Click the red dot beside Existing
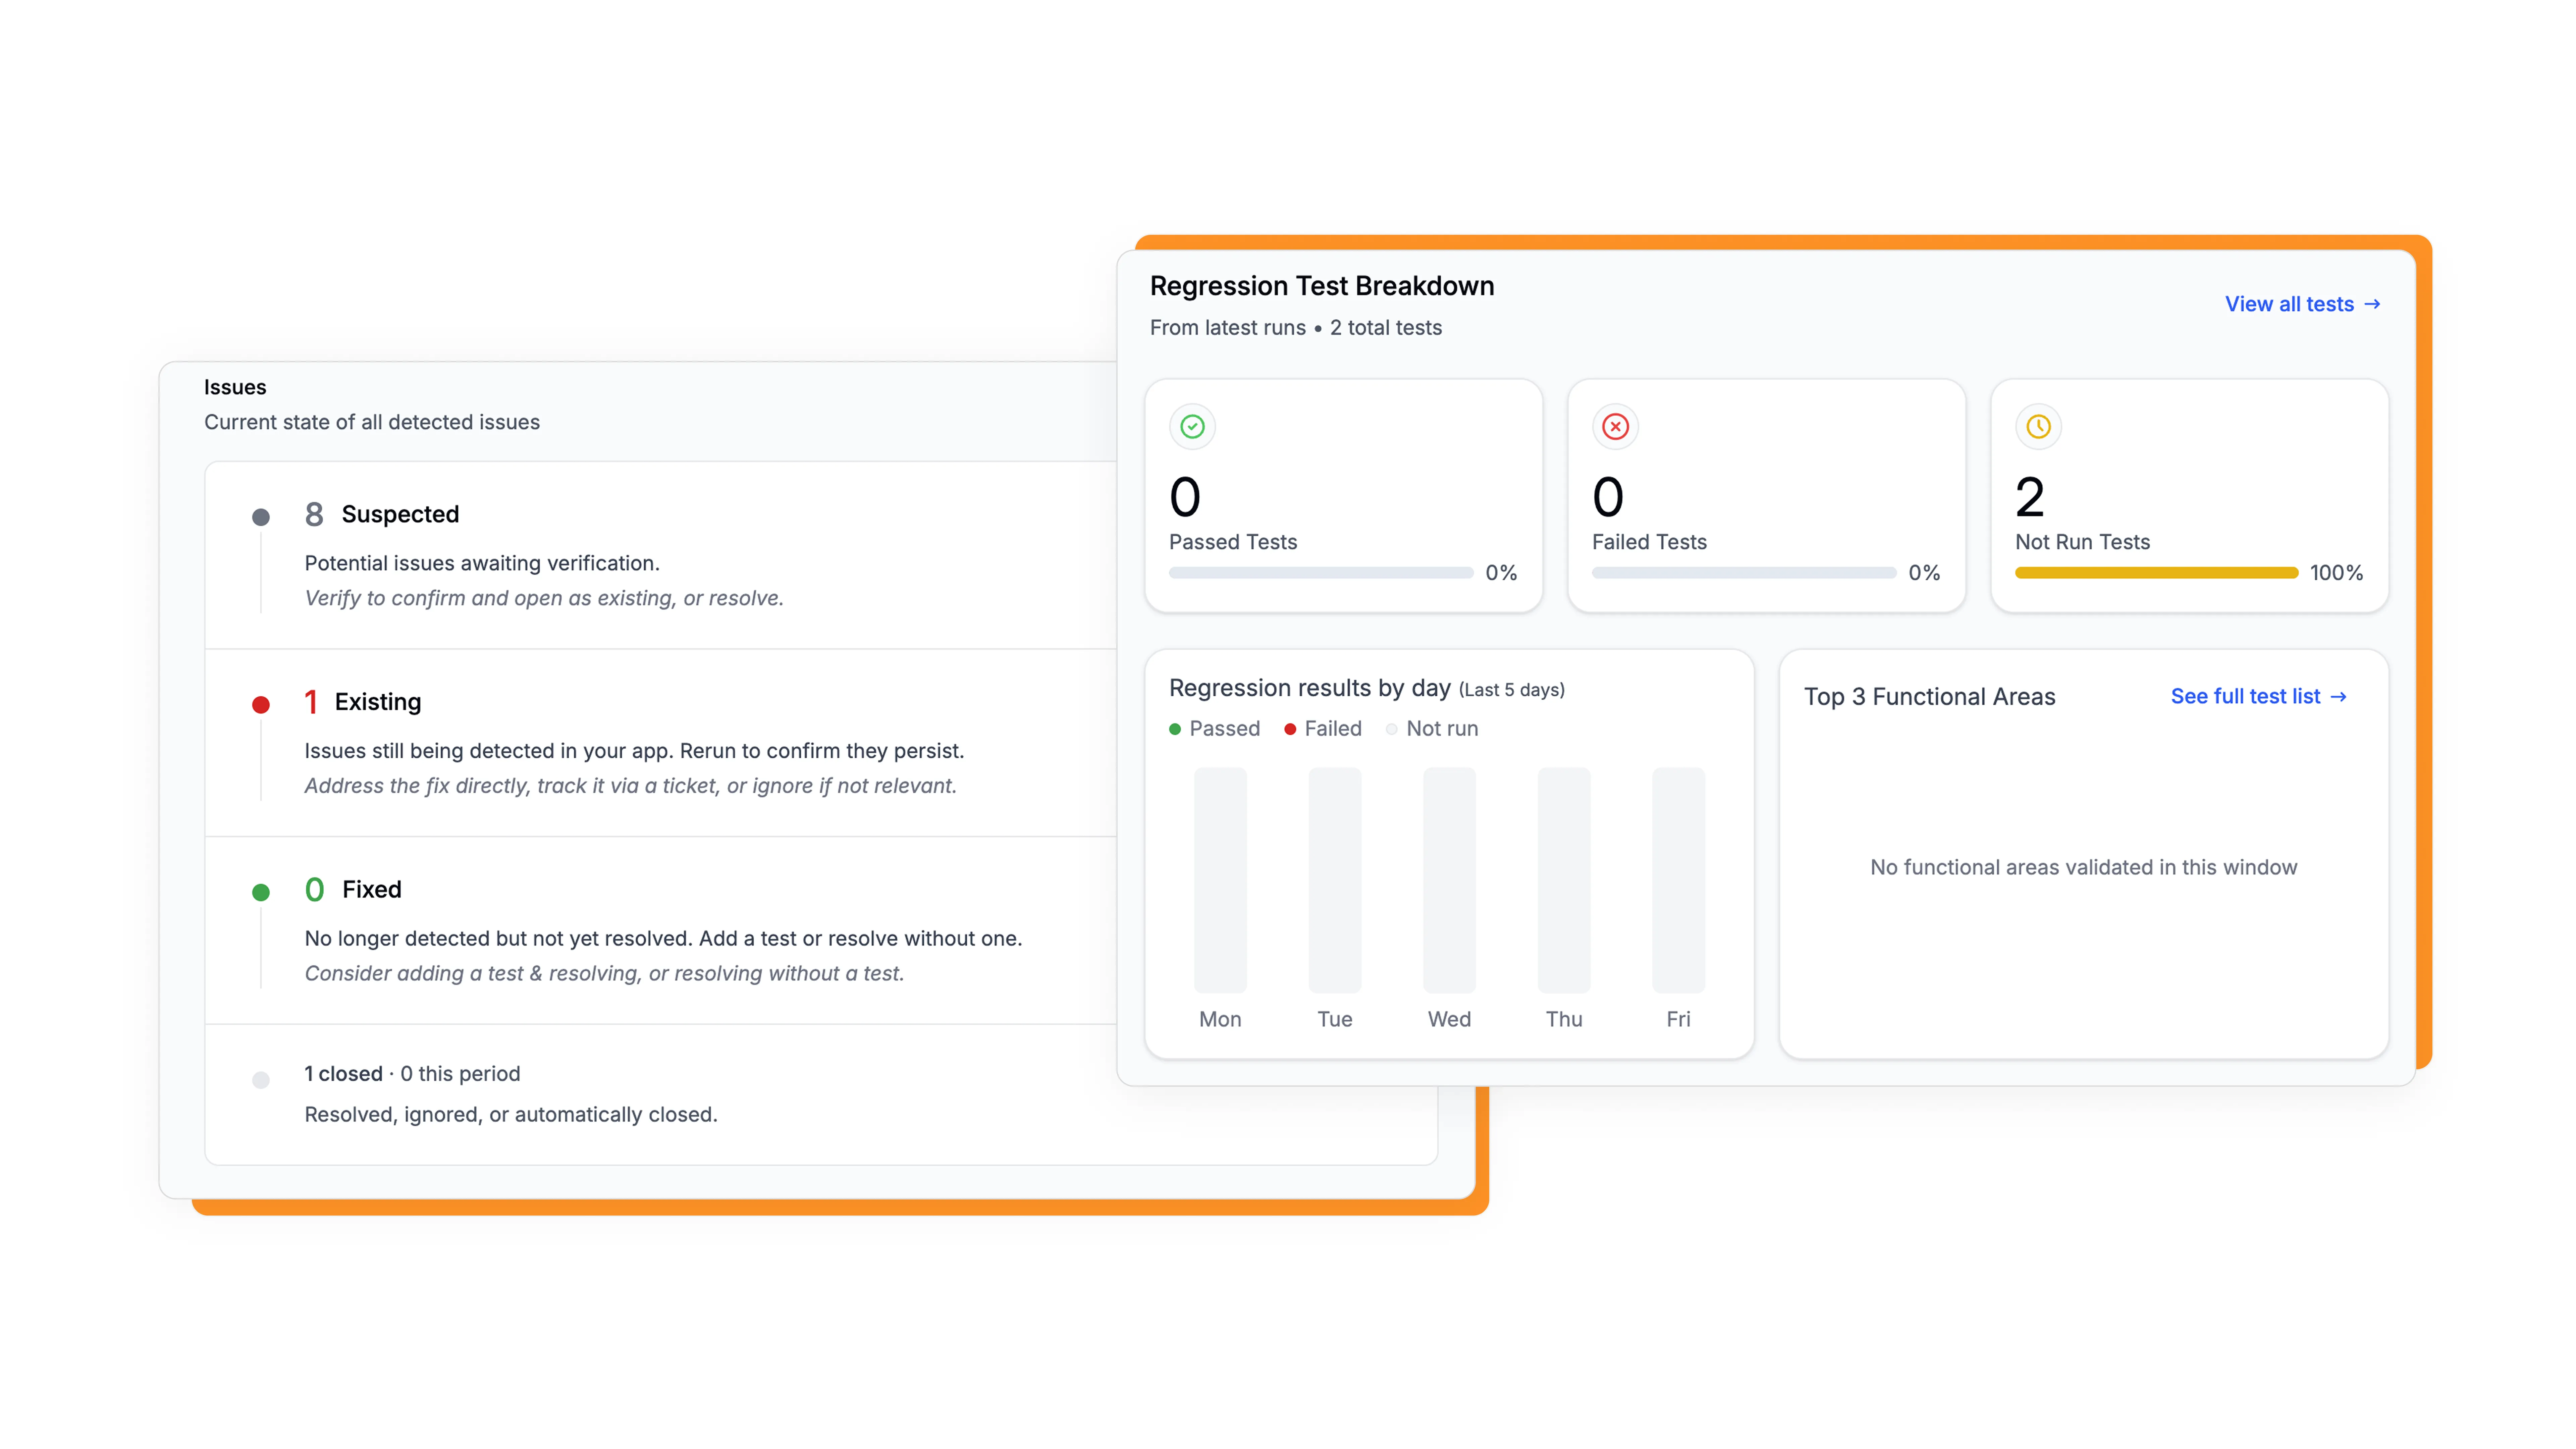 (x=261, y=705)
